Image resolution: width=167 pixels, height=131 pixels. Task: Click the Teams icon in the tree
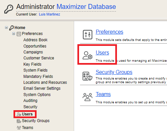19,128
